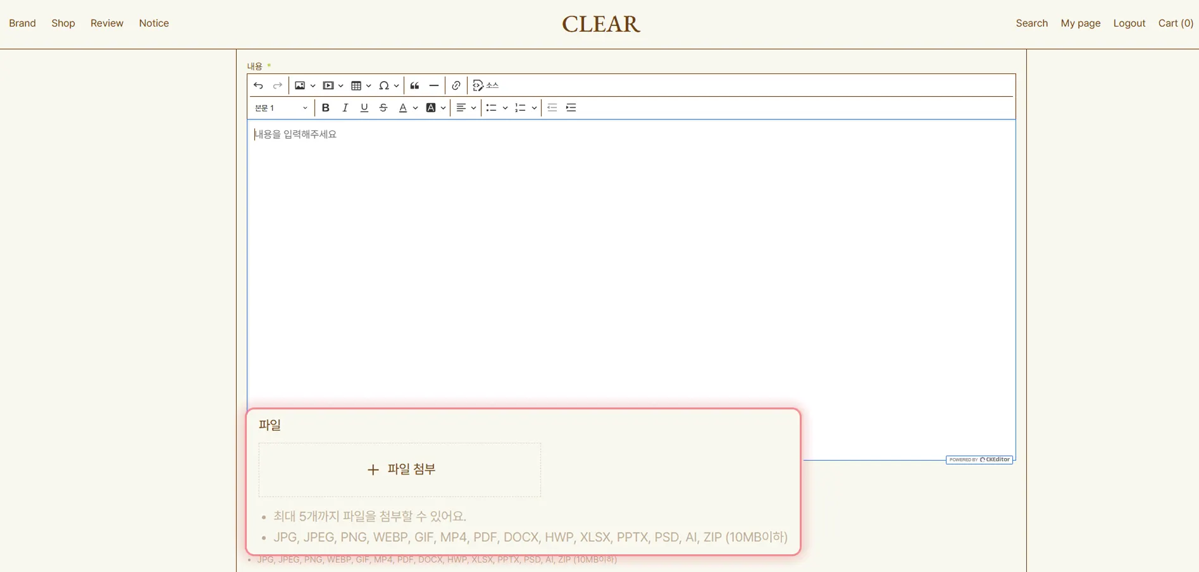Open the Review menu
This screenshot has width=1199, height=572.
(x=107, y=23)
